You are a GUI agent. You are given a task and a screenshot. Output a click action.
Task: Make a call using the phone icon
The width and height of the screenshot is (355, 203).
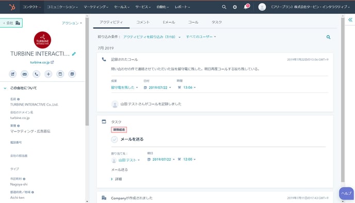(x=36, y=74)
